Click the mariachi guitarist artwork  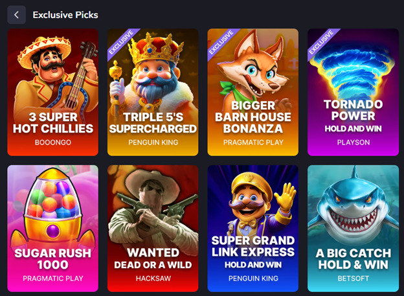coord(56,74)
